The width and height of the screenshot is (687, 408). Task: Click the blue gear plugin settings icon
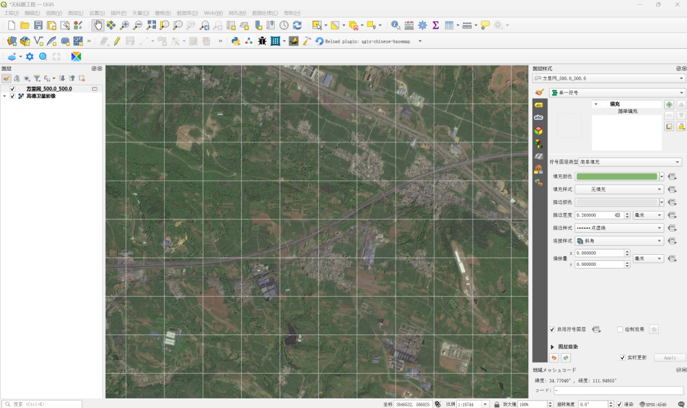30,56
